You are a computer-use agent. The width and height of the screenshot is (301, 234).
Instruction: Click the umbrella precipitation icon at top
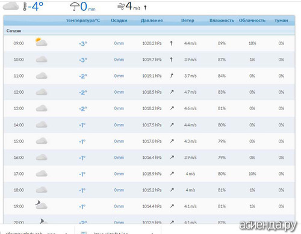75,7
